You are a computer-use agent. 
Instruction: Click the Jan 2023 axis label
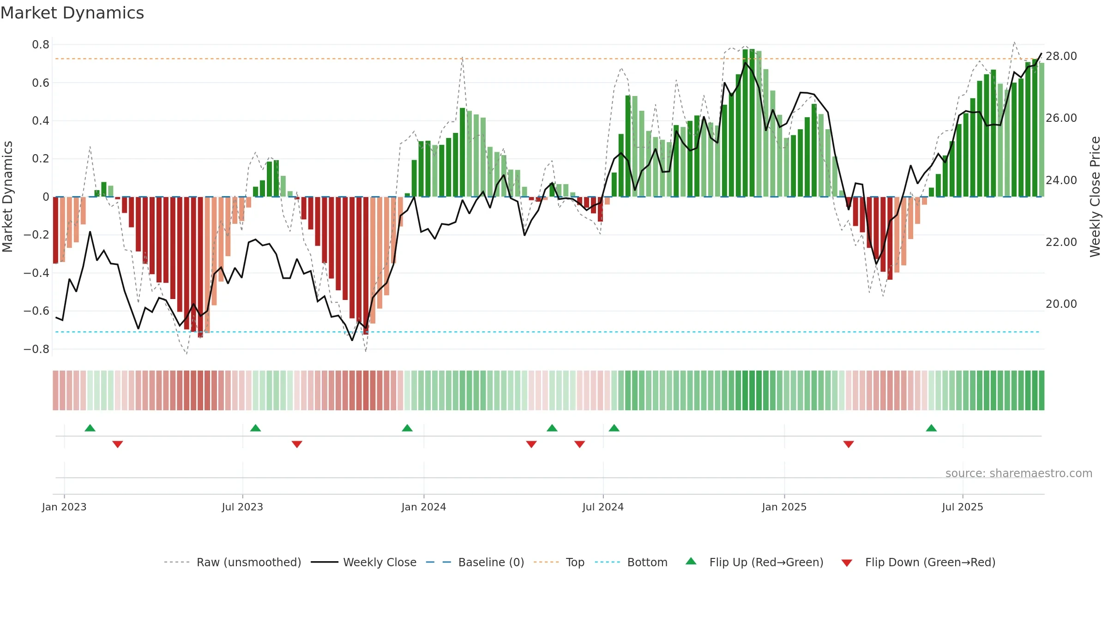click(64, 507)
